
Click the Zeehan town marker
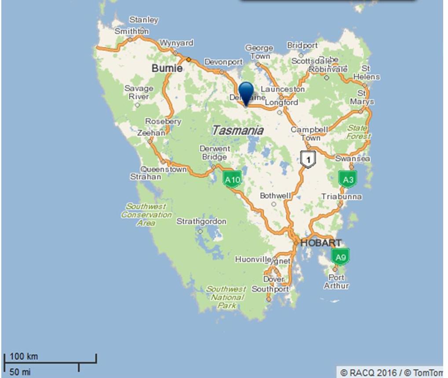[x=150, y=142]
